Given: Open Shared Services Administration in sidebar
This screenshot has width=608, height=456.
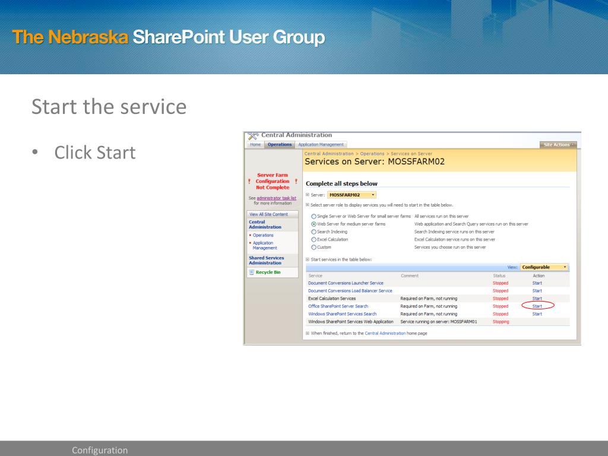Looking at the screenshot, I should point(267,260).
